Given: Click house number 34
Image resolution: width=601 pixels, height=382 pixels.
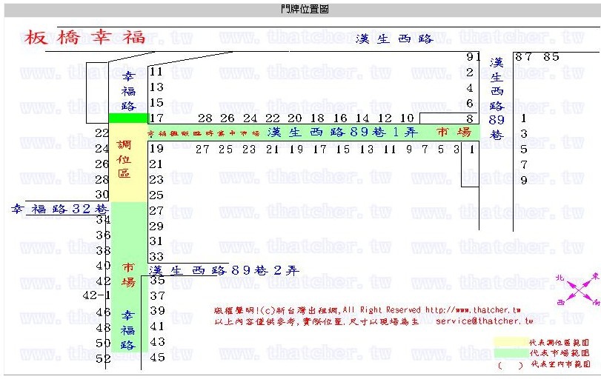Looking at the screenshot, I should pyautogui.click(x=104, y=220).
